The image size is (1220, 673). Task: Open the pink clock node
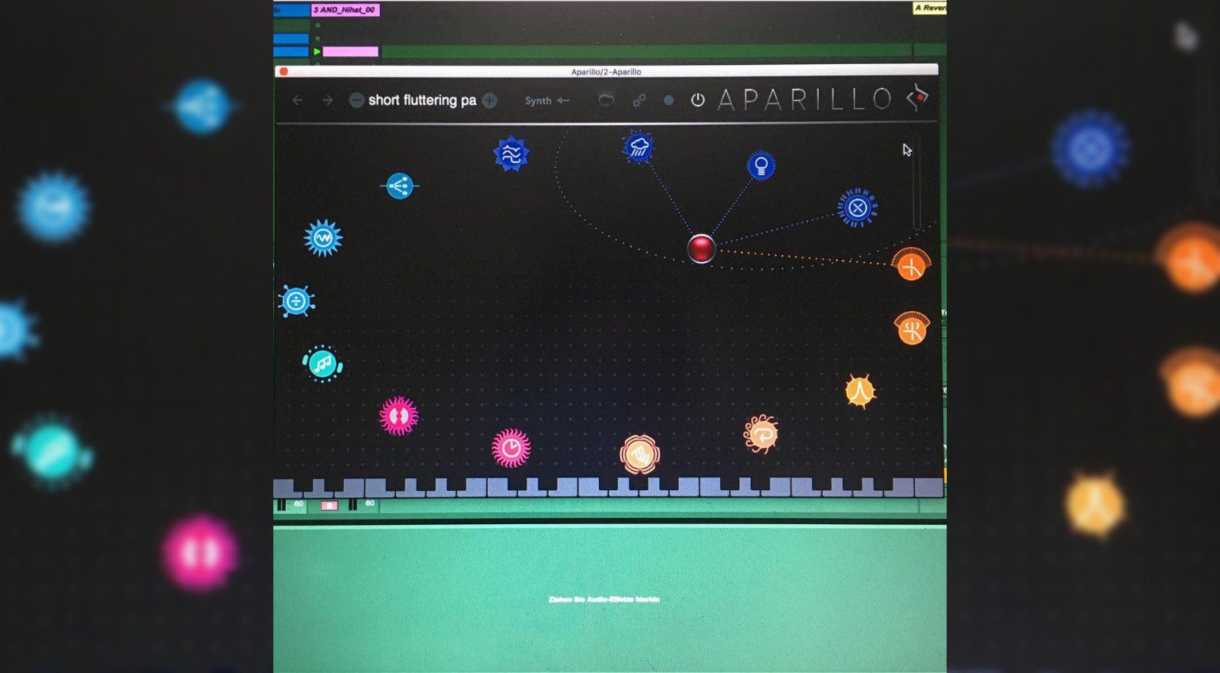[511, 448]
